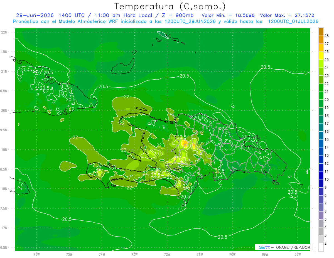Click "Valor Min. = 18.5698" text
Image resolution: width=334 pixels, height=258 pixels.
click(228, 15)
